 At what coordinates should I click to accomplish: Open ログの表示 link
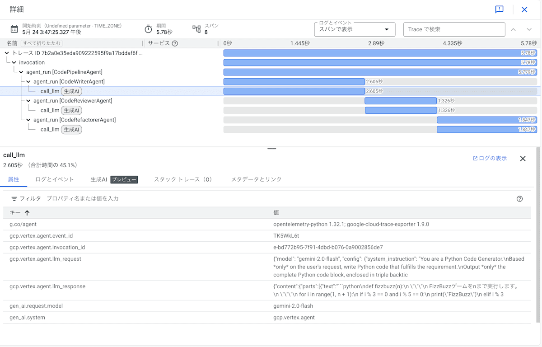coord(490,159)
